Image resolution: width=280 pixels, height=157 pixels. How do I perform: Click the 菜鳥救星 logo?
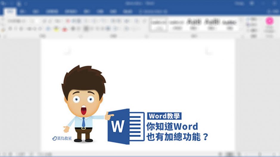tap(62, 138)
